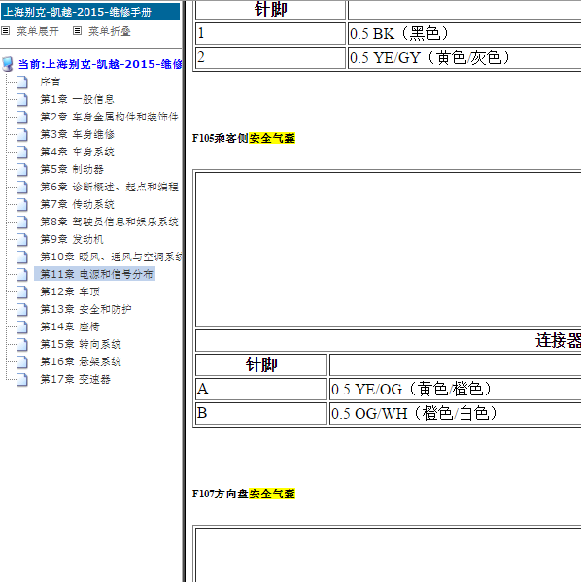Click pin cell 2 in top table
Screen dimensions: 581x582
coord(271,57)
